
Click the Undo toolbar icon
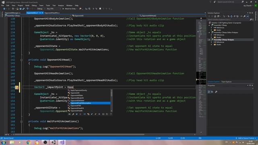coord(27,9)
